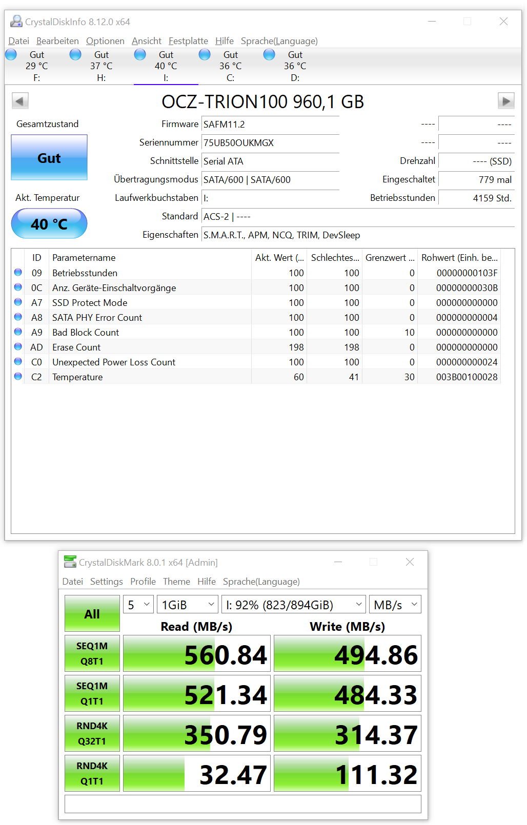This screenshot has height=825, width=527.
Task: Open test count dropdown showing 5
Action: point(138,605)
